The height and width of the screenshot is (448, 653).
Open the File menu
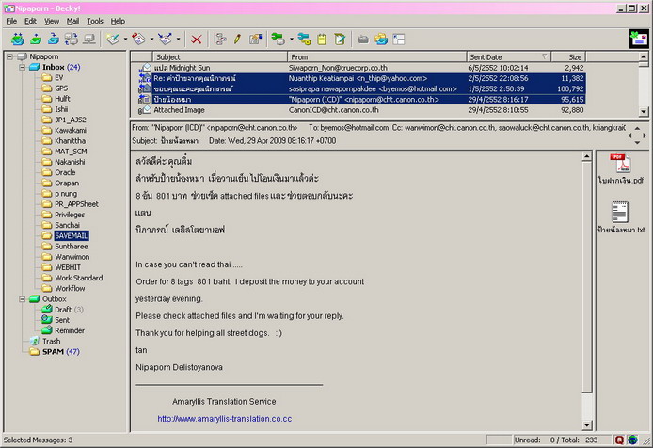pos(11,22)
